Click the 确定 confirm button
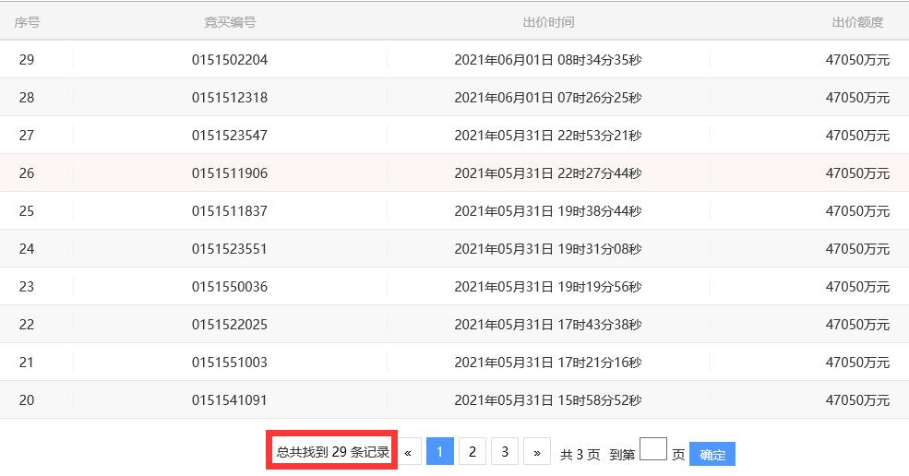The width and height of the screenshot is (909, 476). click(x=712, y=454)
